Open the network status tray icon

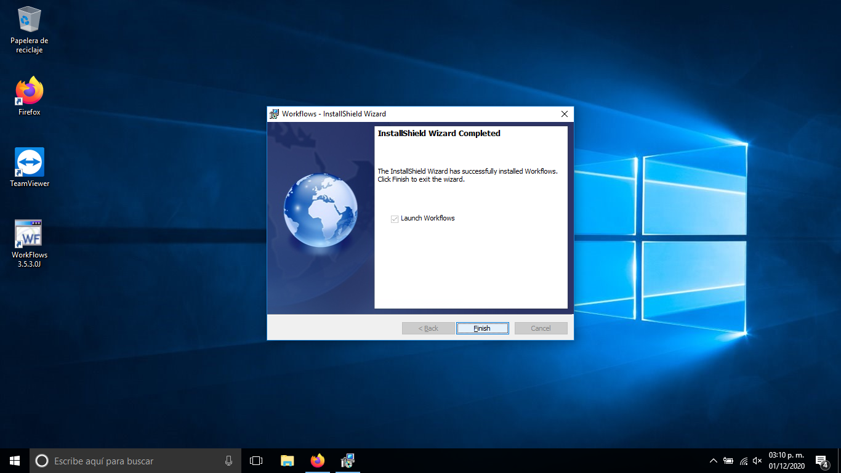[743, 461]
